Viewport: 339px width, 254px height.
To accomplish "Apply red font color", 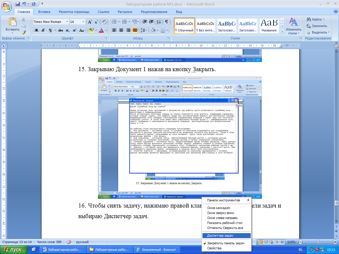I will [101, 30].
